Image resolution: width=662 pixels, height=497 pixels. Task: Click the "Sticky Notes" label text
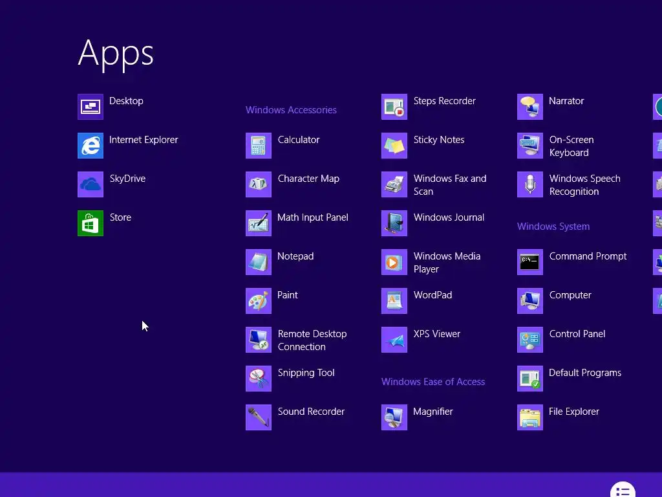pos(439,140)
